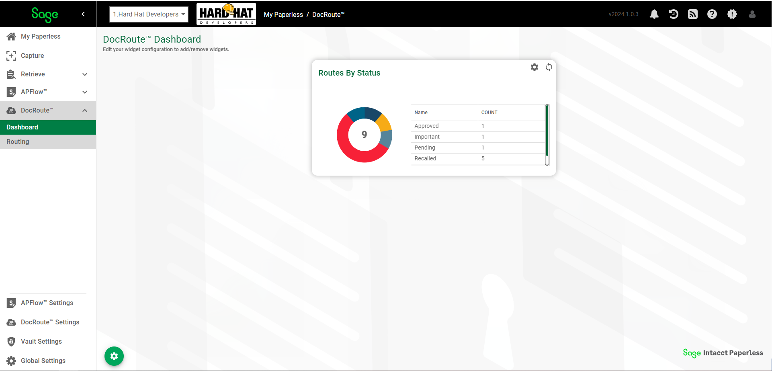Viewport: 772px width, 371px height.
Task: Open notifications bell icon
Action: (x=654, y=14)
